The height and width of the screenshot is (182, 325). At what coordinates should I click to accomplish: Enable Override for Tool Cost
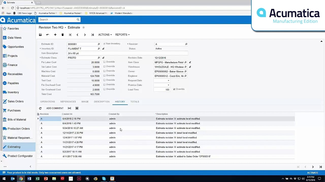(104, 80)
